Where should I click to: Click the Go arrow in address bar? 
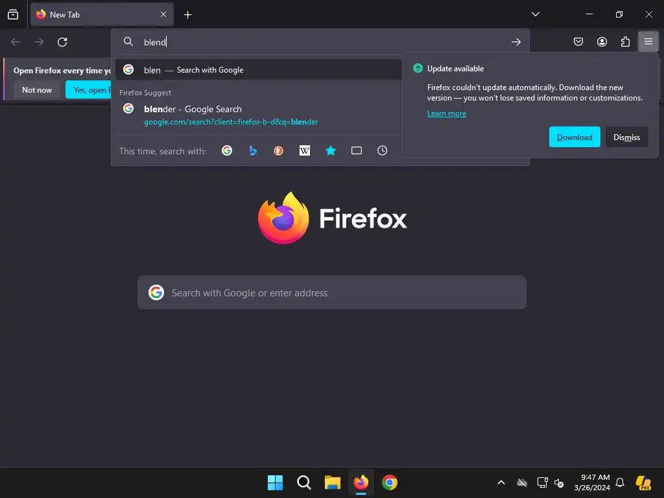click(516, 42)
